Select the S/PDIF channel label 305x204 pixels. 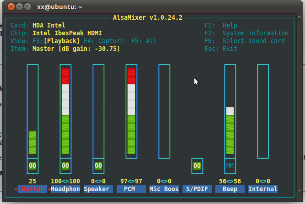(x=197, y=189)
